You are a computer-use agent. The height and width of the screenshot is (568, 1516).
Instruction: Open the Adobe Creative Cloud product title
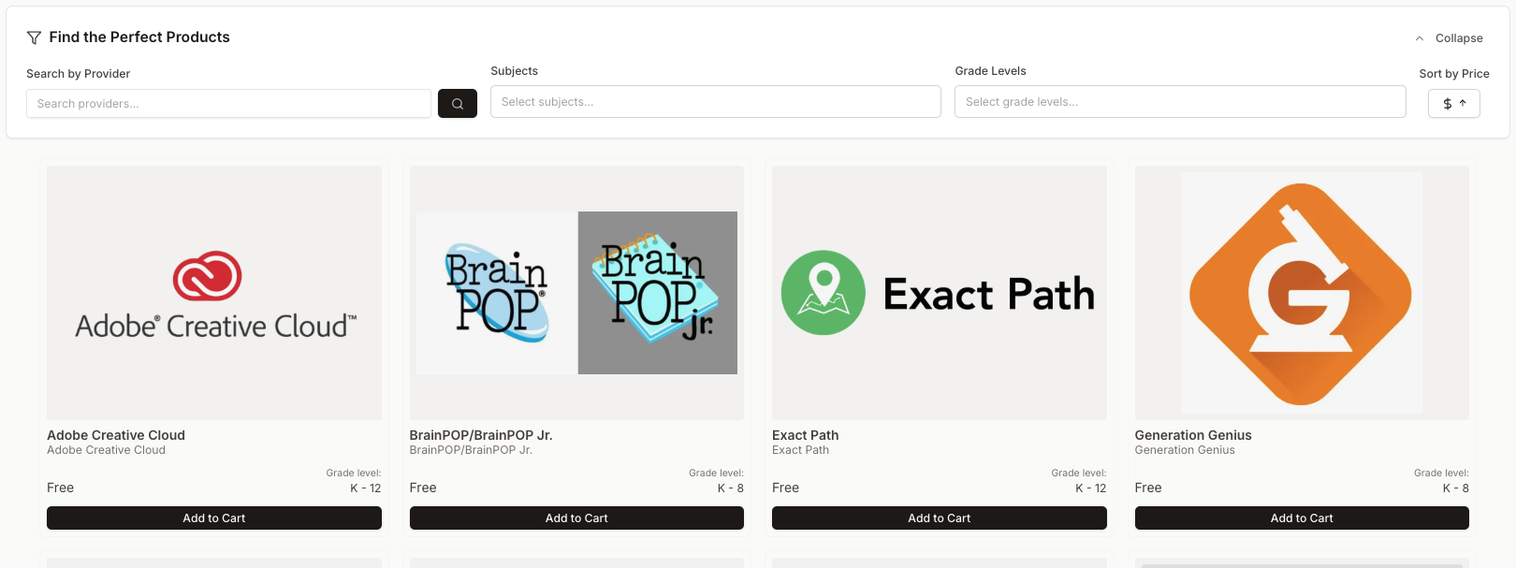(116, 435)
